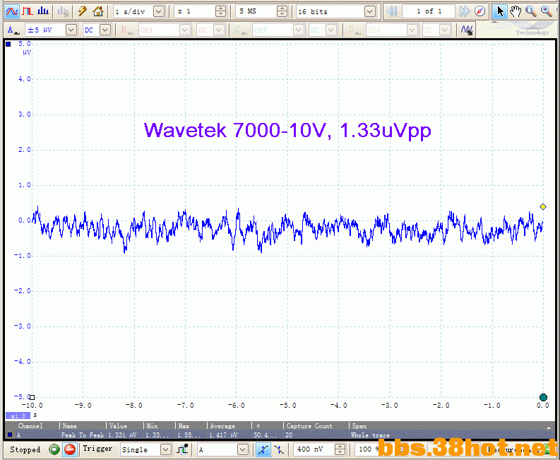This screenshot has height=460, width=560.
Task: Open channel A options button
Action: (x=13, y=30)
